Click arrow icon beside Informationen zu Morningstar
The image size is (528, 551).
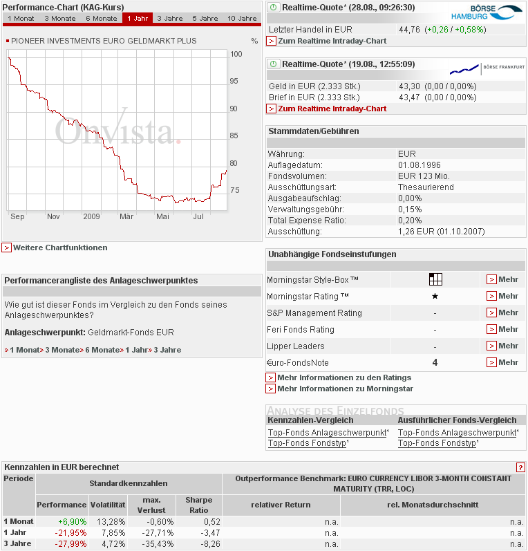click(270, 389)
